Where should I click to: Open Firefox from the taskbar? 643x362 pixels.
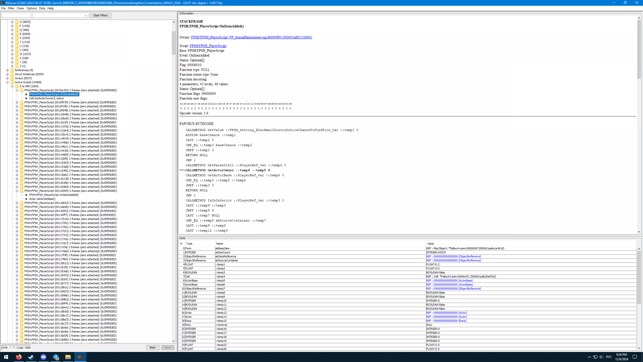click(x=19, y=357)
